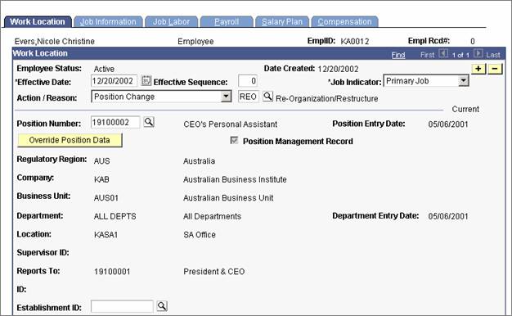Screen dimensions: 512x316
Task: Expand the Job Indicator dropdown
Action: click(x=463, y=81)
